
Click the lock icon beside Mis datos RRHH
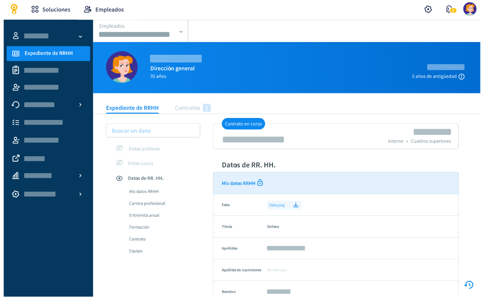click(260, 183)
